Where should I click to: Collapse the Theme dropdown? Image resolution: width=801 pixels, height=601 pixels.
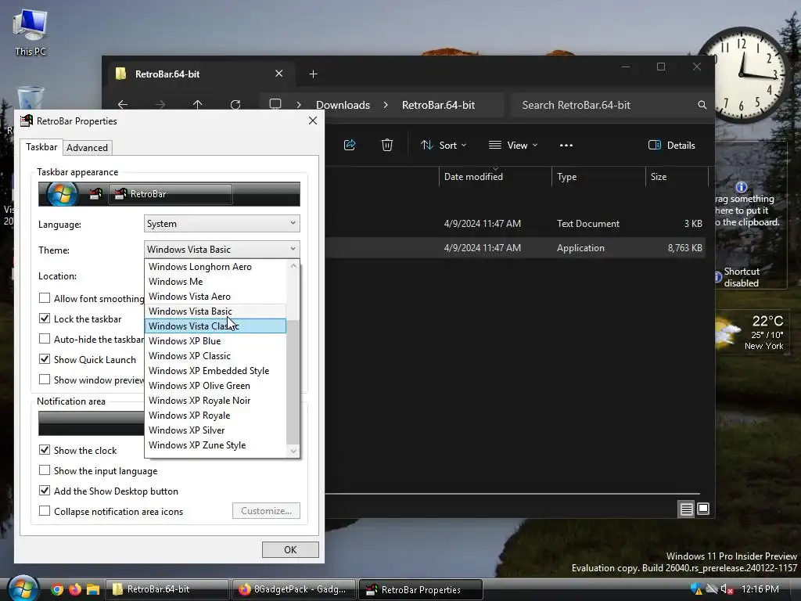(x=221, y=249)
